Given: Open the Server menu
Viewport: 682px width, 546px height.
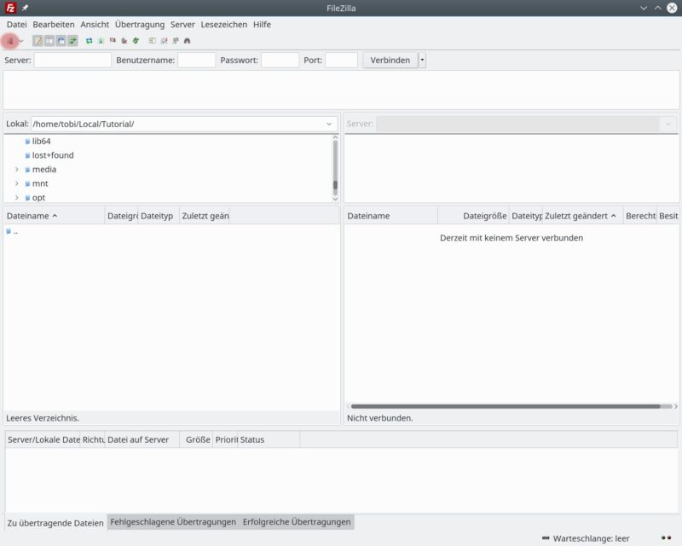Looking at the screenshot, I should (182, 25).
